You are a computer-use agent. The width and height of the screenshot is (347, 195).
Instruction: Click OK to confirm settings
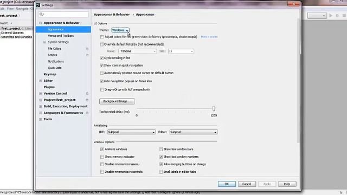tap(227, 184)
